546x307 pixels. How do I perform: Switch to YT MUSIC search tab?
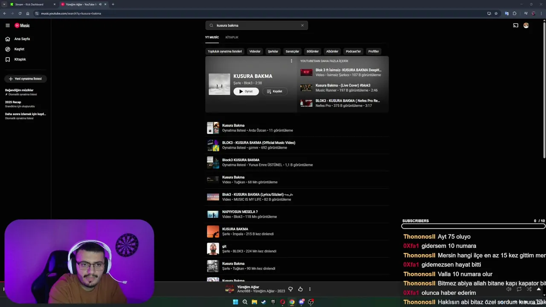[212, 37]
